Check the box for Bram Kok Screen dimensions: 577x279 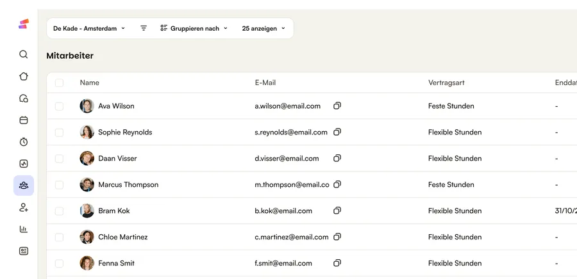point(59,211)
